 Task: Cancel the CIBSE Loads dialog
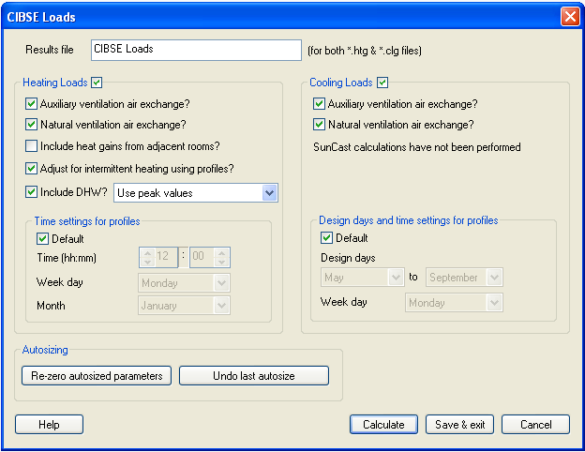(535, 425)
